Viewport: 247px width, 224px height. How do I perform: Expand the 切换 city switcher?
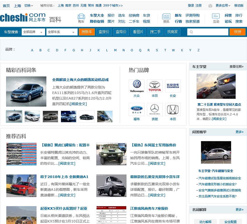coord(29,6)
